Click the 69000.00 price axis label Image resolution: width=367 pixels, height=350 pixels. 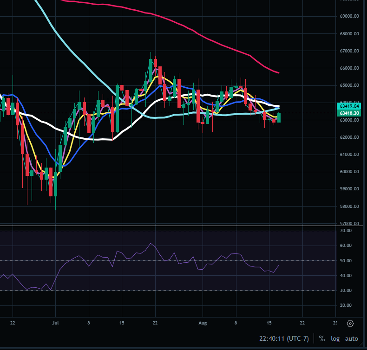(x=349, y=16)
